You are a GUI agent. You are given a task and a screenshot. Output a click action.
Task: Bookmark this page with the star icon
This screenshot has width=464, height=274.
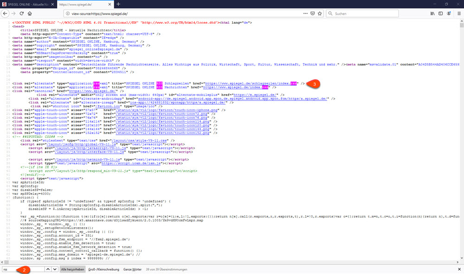point(320,13)
